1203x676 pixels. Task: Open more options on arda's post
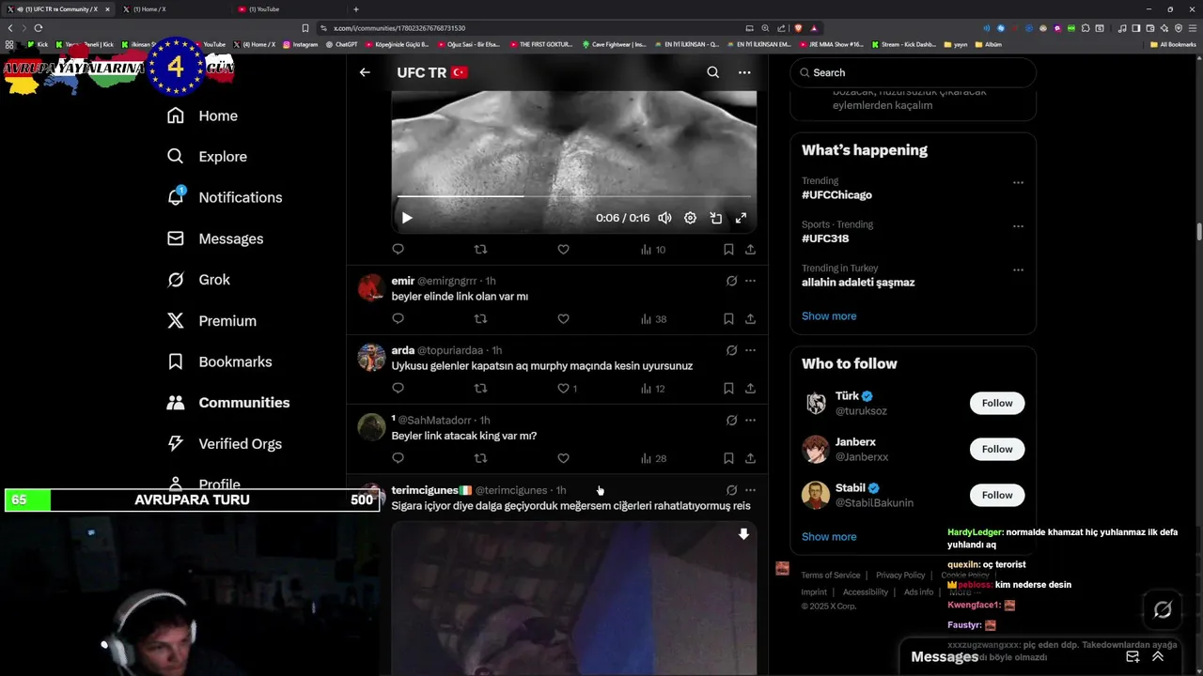(750, 350)
